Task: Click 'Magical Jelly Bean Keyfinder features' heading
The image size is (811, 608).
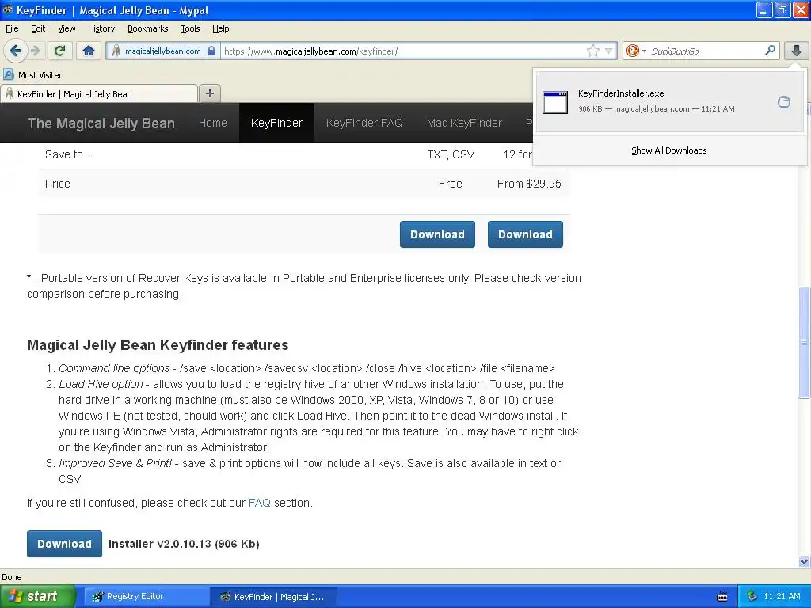Action: [x=158, y=345]
